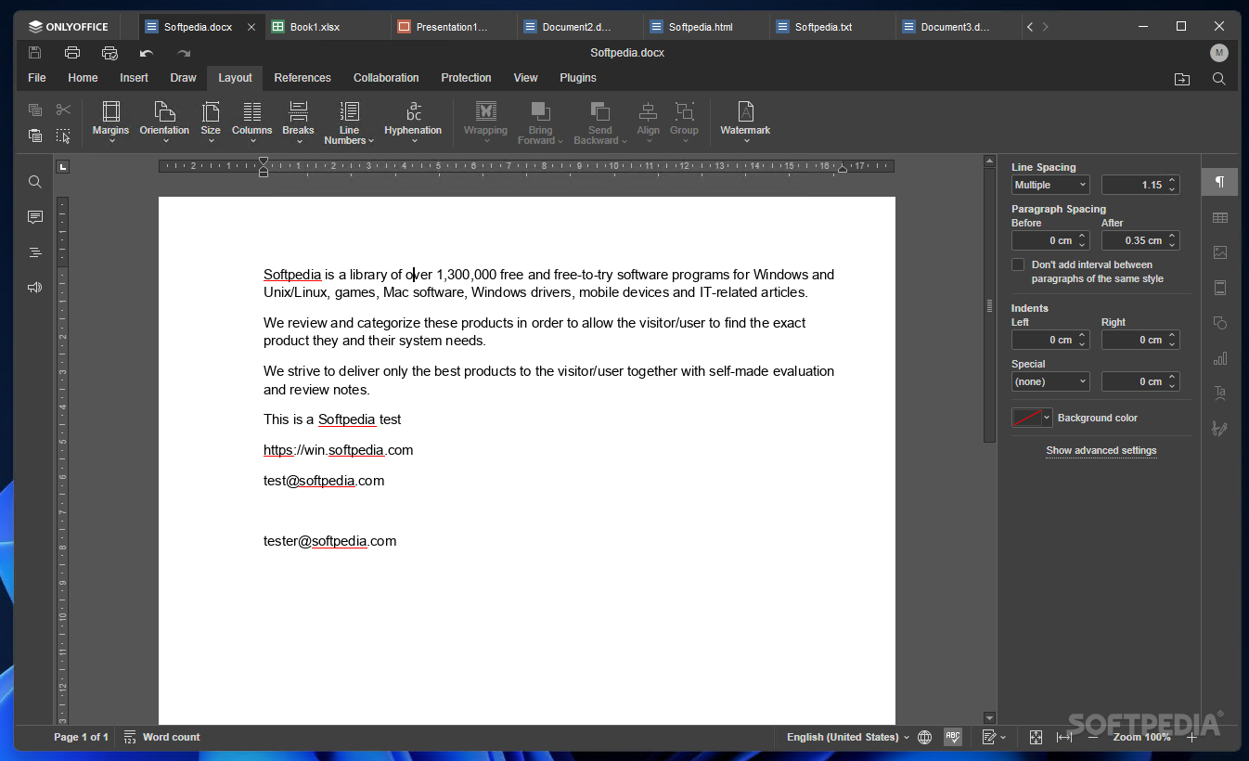
Task: Open the Hyphenation dropdown
Action: tap(413, 122)
